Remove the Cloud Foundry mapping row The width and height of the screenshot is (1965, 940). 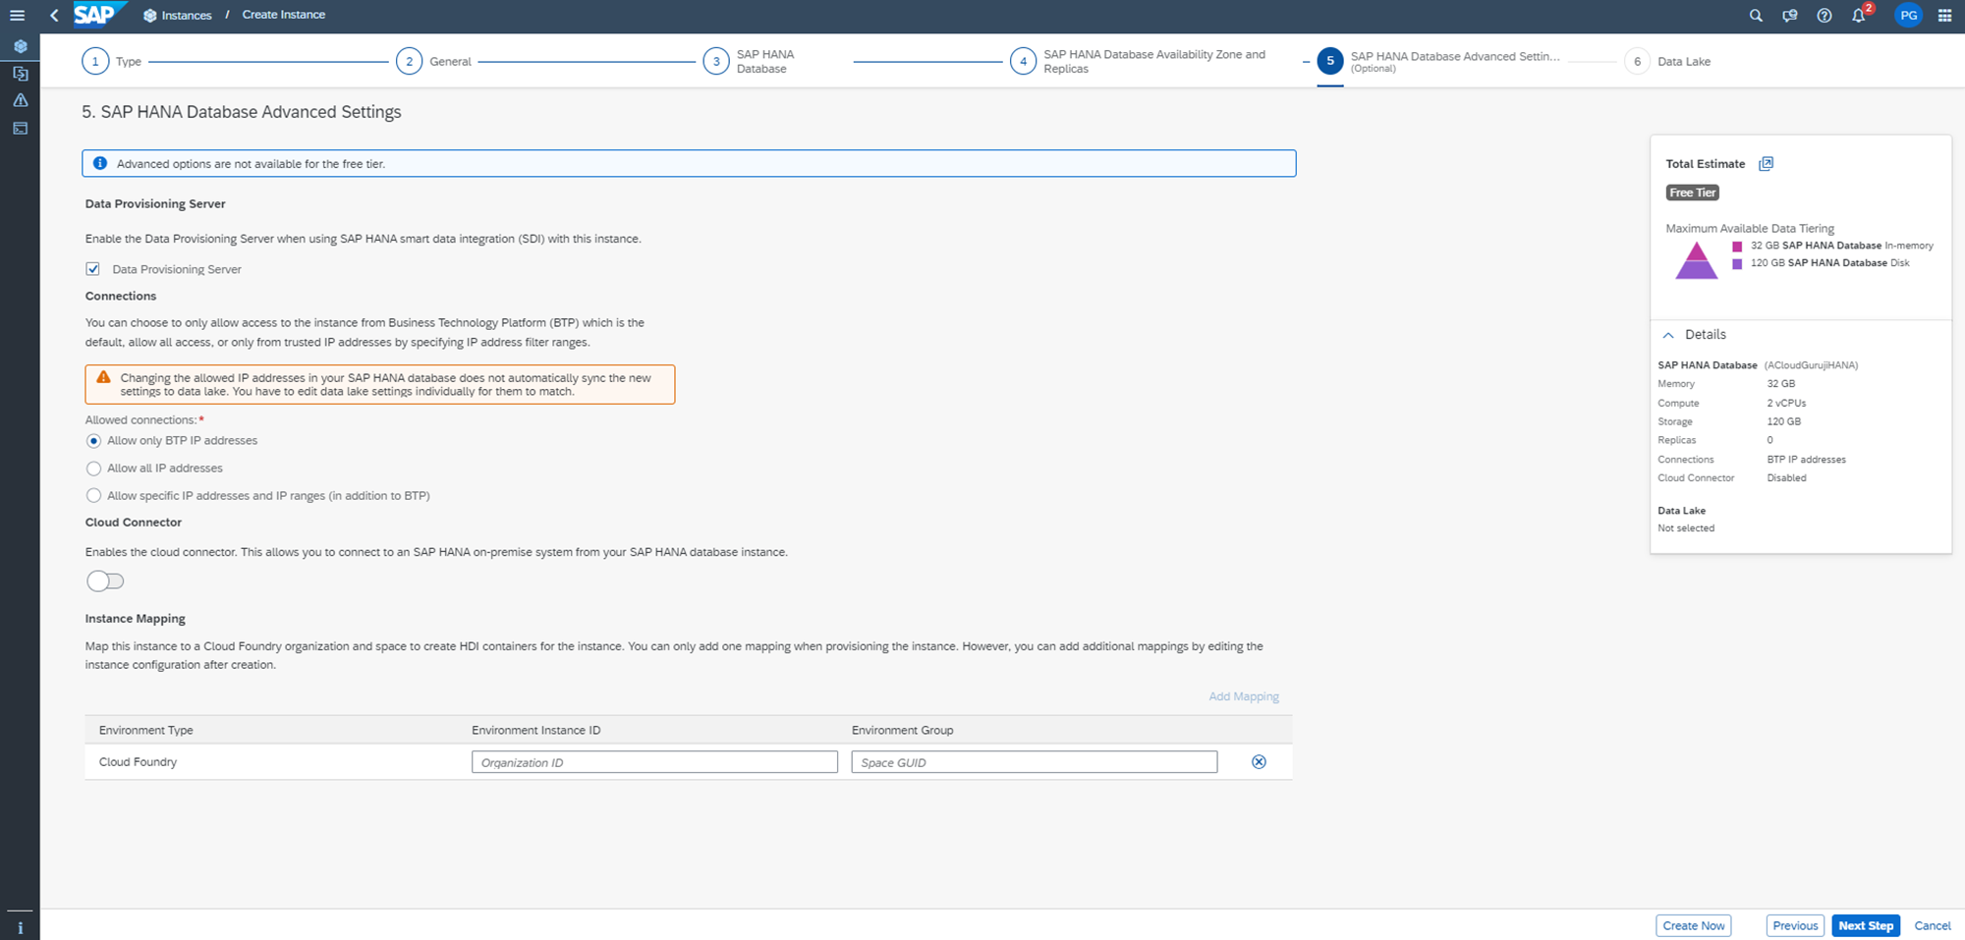coord(1259,762)
